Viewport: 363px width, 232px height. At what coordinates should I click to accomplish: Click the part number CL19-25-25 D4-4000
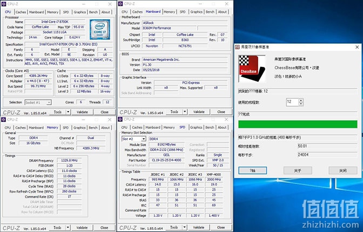[167, 160]
